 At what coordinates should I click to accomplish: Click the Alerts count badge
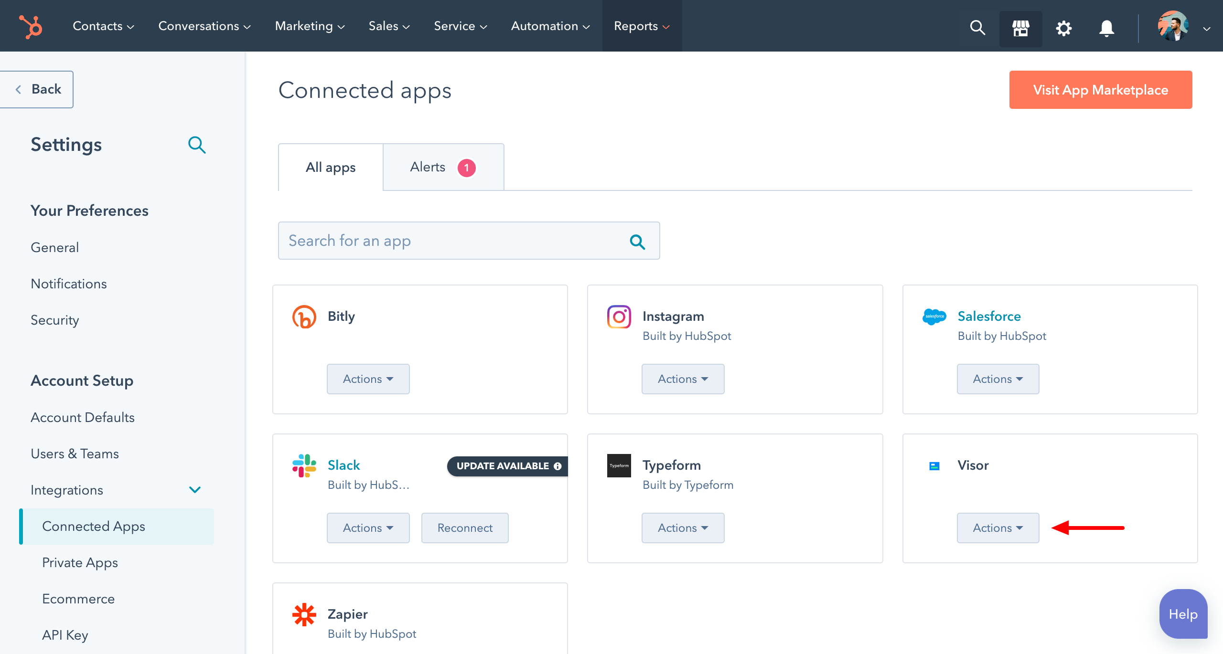pos(466,168)
